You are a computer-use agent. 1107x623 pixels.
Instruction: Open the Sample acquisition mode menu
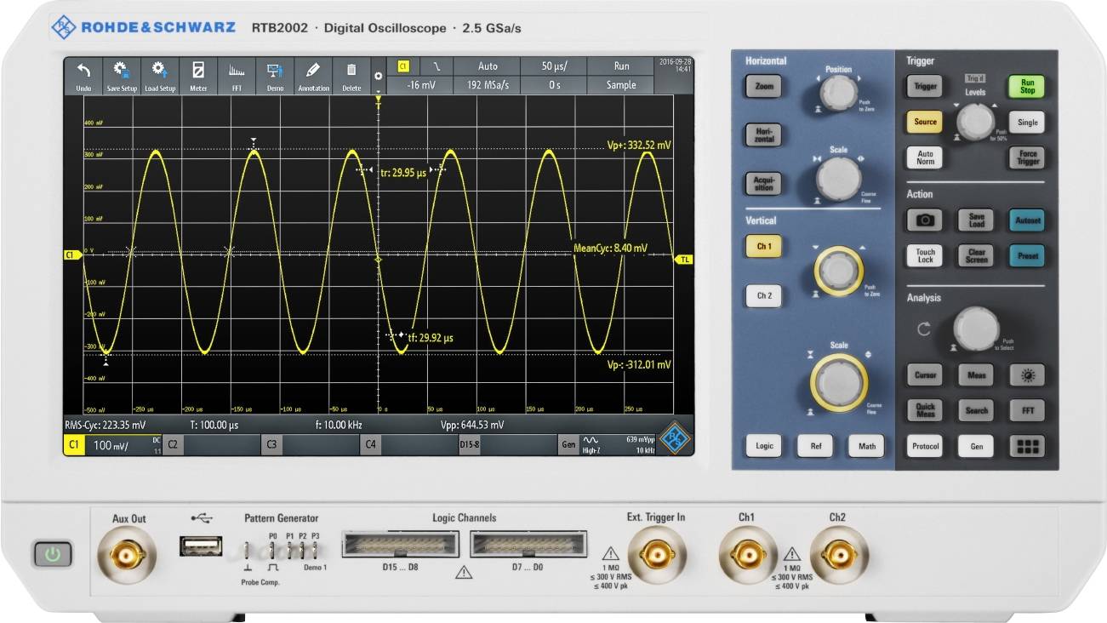622,84
